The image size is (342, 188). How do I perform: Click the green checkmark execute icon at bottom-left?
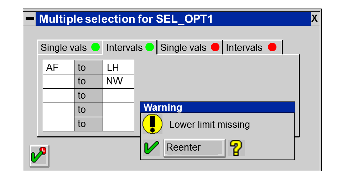[x=39, y=156]
